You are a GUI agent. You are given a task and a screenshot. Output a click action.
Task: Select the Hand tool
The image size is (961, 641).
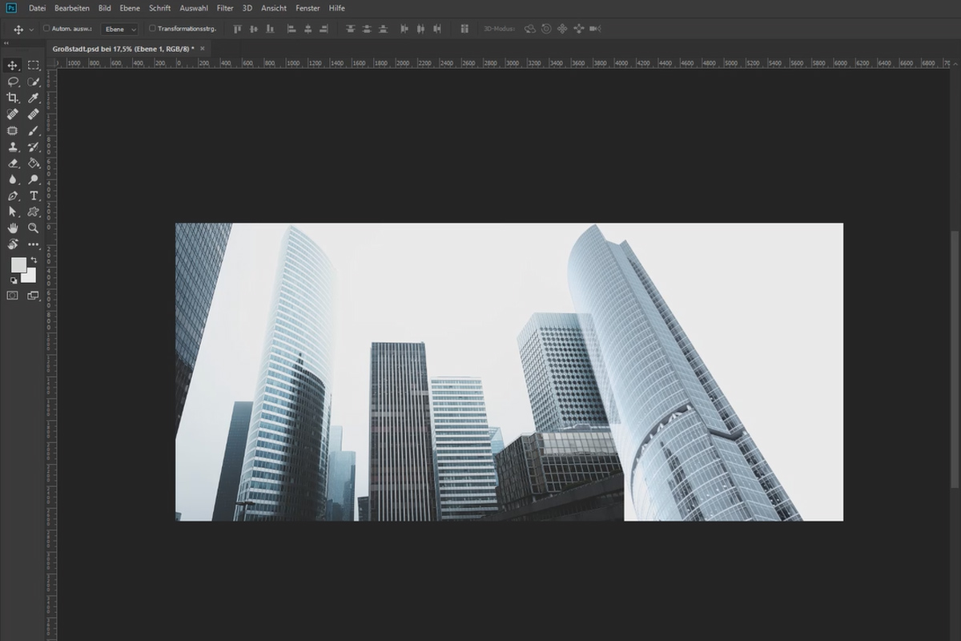(x=13, y=228)
